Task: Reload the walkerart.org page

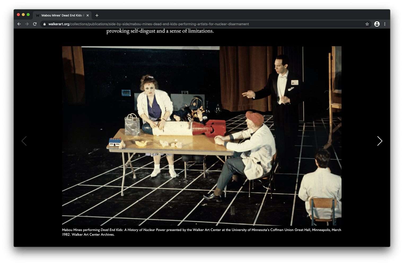Action: (x=35, y=24)
